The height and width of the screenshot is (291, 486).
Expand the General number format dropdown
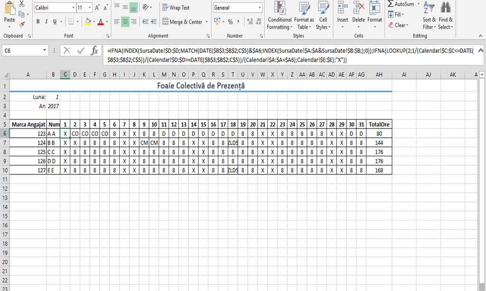[x=260, y=8]
